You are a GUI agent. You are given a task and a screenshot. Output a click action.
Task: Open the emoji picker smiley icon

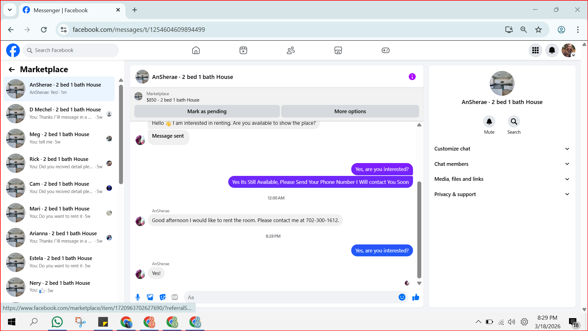pos(402,297)
